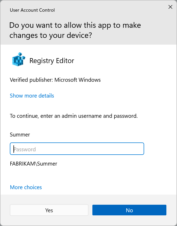Screen dimensions: 177x226
Task: Expand Show more details
Action: 32,96
